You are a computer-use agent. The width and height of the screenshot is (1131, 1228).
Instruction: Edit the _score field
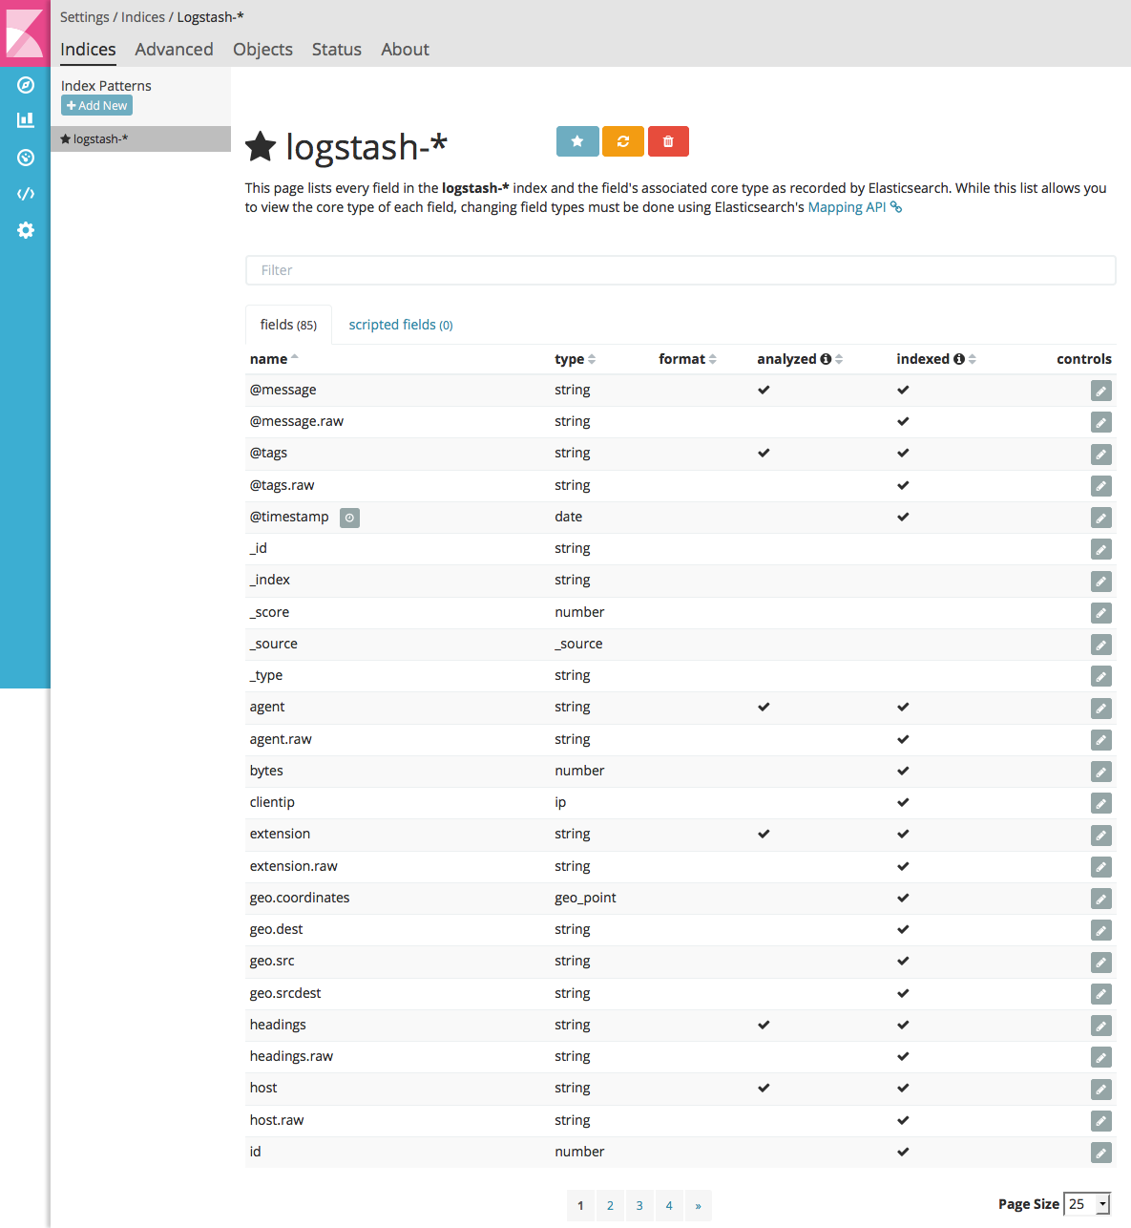pyautogui.click(x=1101, y=613)
